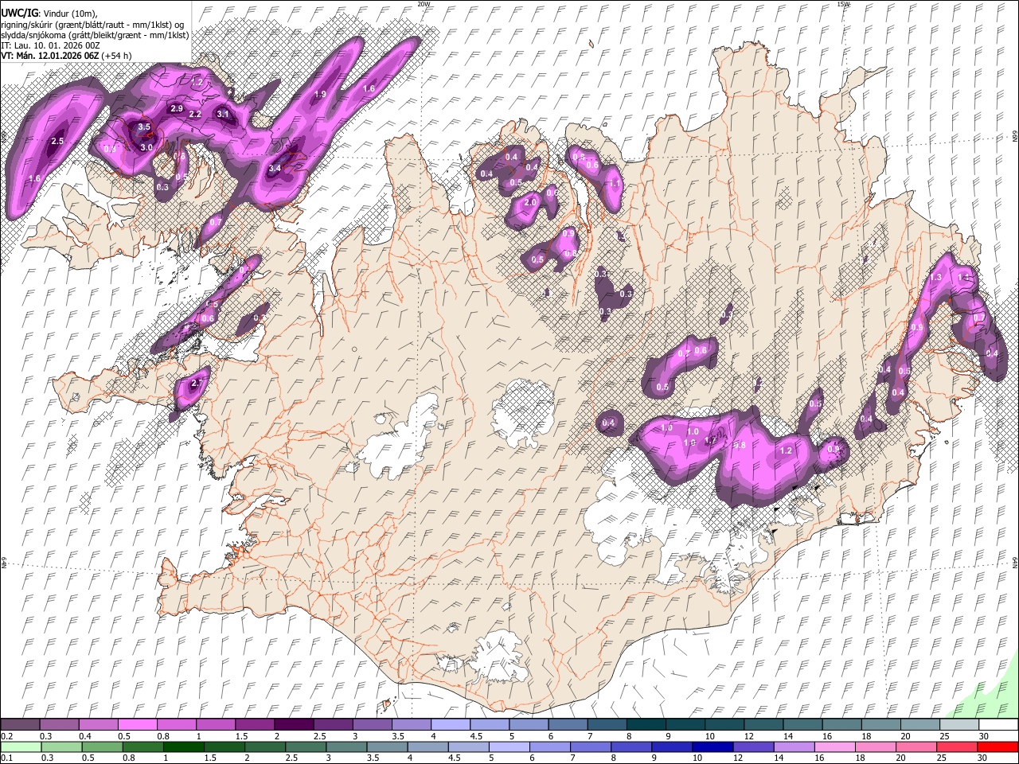Screen dimensions: 1019x764
Task: Click the '15W' longitude label at top
Action: click(x=844, y=4)
